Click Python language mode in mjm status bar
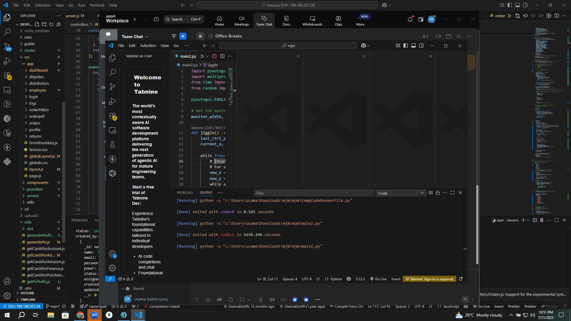The width and height of the screenshot is (571, 321). tap(336, 279)
